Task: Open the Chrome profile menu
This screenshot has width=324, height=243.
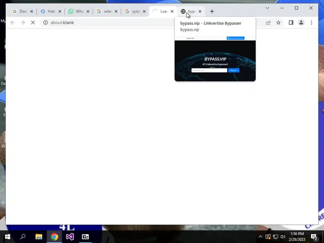Action: tap(301, 22)
